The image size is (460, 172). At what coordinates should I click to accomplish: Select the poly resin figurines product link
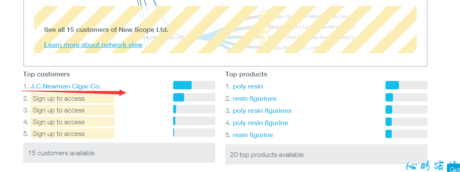pyautogui.click(x=262, y=111)
